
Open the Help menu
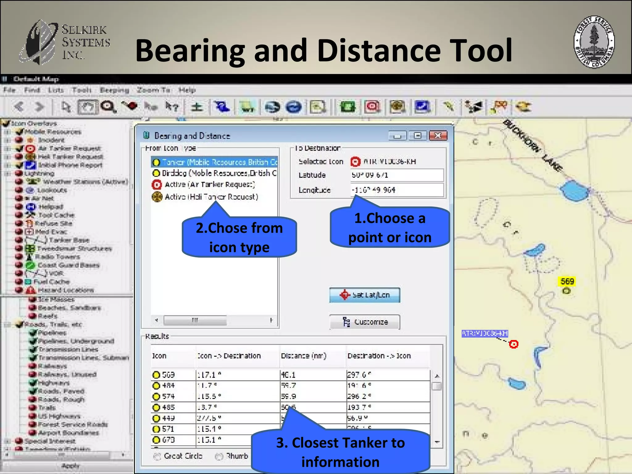(187, 90)
